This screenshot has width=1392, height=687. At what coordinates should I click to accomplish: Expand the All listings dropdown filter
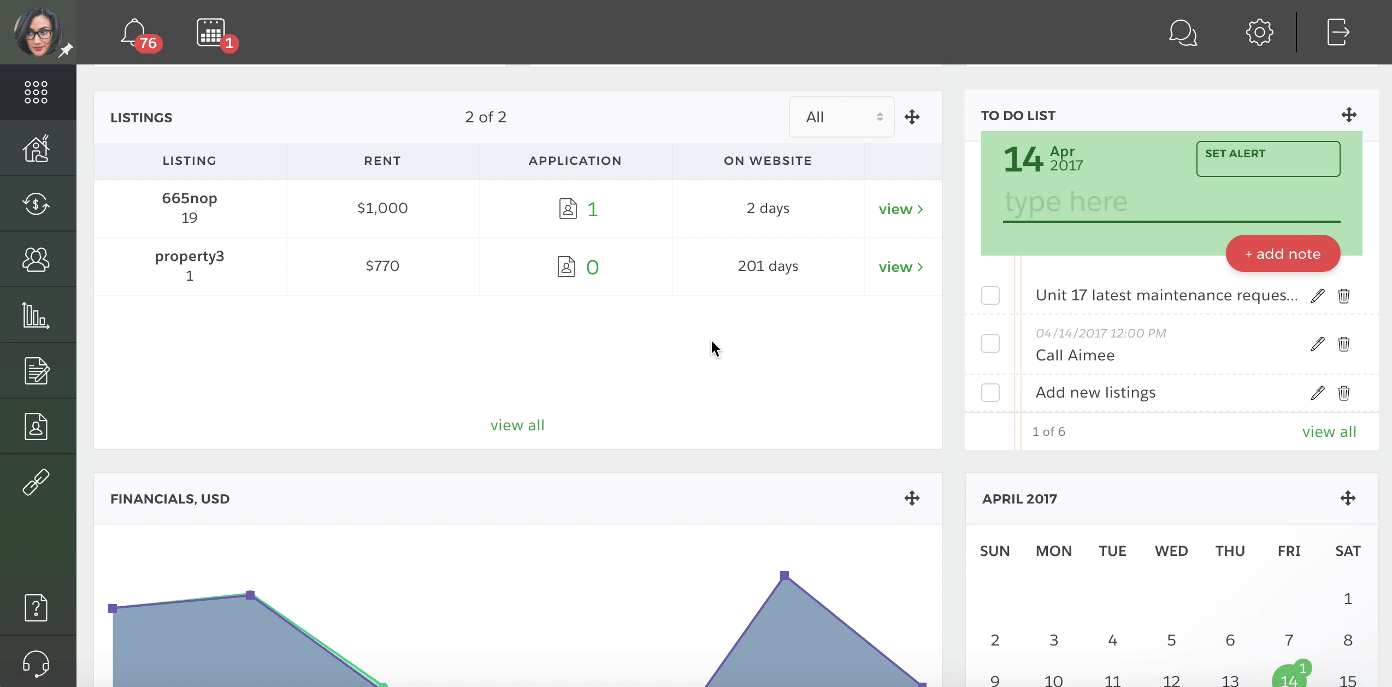841,116
